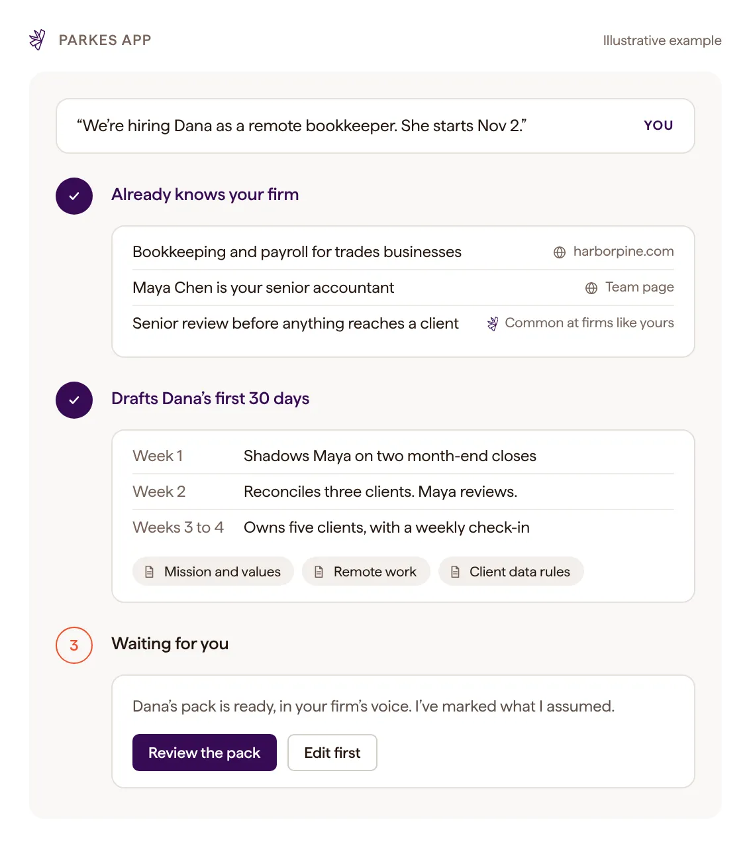Choose the Edit first button
Screen dimensions: 751x848
point(332,753)
